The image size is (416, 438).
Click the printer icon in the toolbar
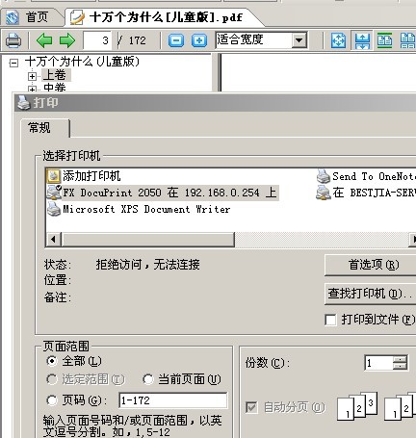[x=13, y=40]
